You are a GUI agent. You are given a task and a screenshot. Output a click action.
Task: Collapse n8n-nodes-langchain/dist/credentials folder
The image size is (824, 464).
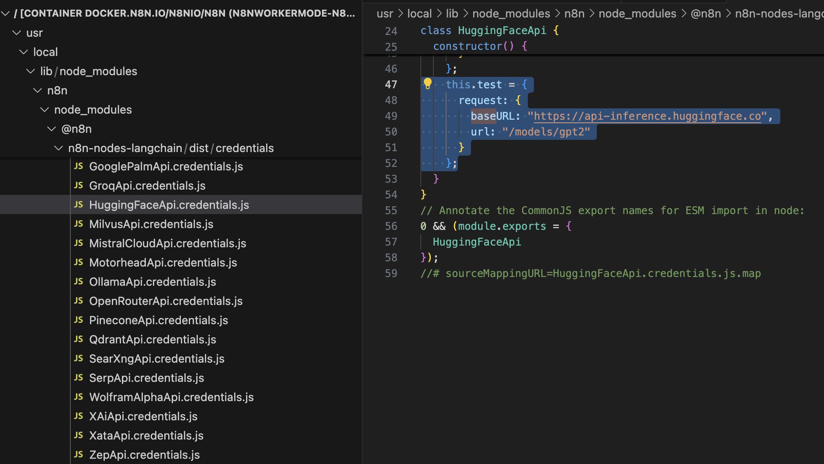coord(59,148)
